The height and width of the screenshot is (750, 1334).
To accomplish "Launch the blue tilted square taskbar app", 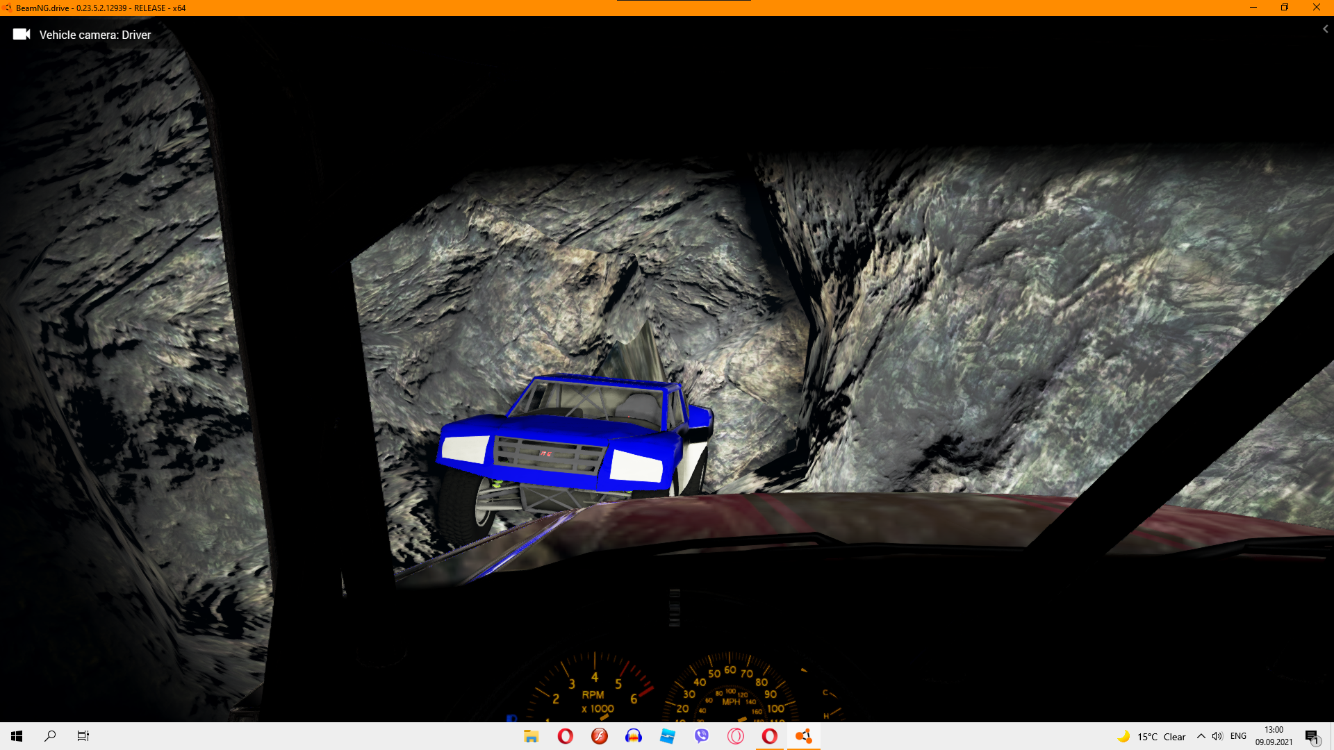I will tap(668, 736).
